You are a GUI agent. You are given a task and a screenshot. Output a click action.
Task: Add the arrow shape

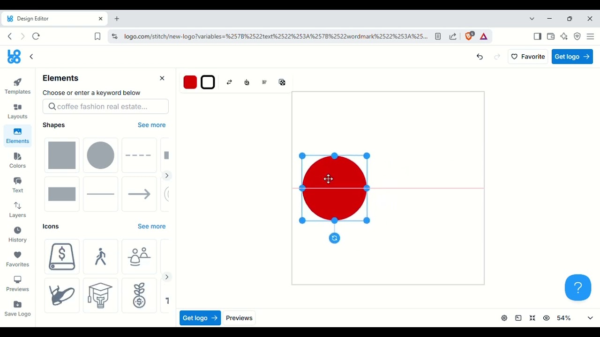pyautogui.click(x=139, y=194)
